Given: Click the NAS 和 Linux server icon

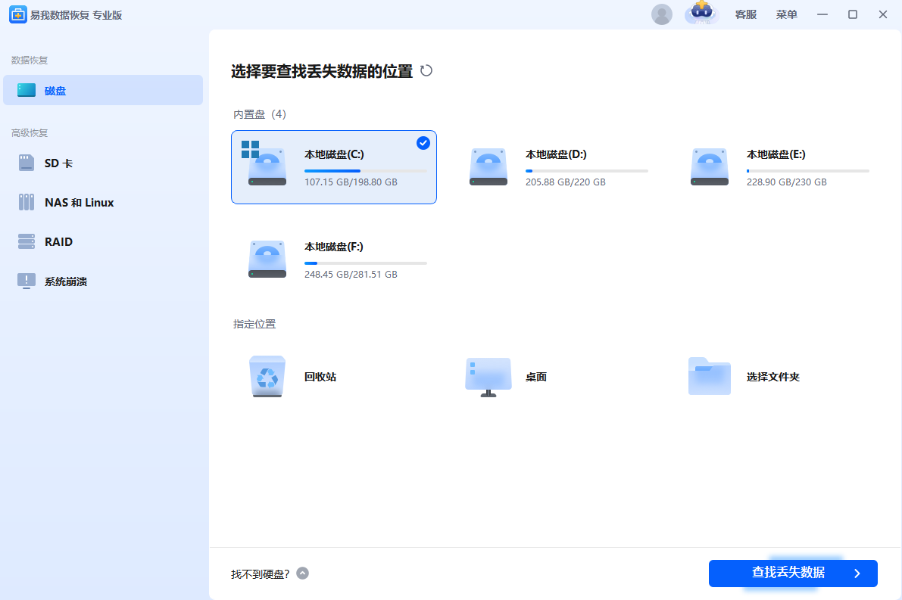Looking at the screenshot, I should pos(27,202).
